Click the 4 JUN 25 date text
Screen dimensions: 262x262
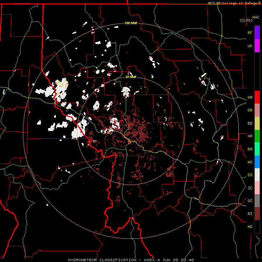click(x=168, y=260)
